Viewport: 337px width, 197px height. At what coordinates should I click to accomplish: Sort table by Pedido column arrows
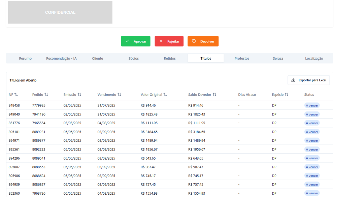46,95
